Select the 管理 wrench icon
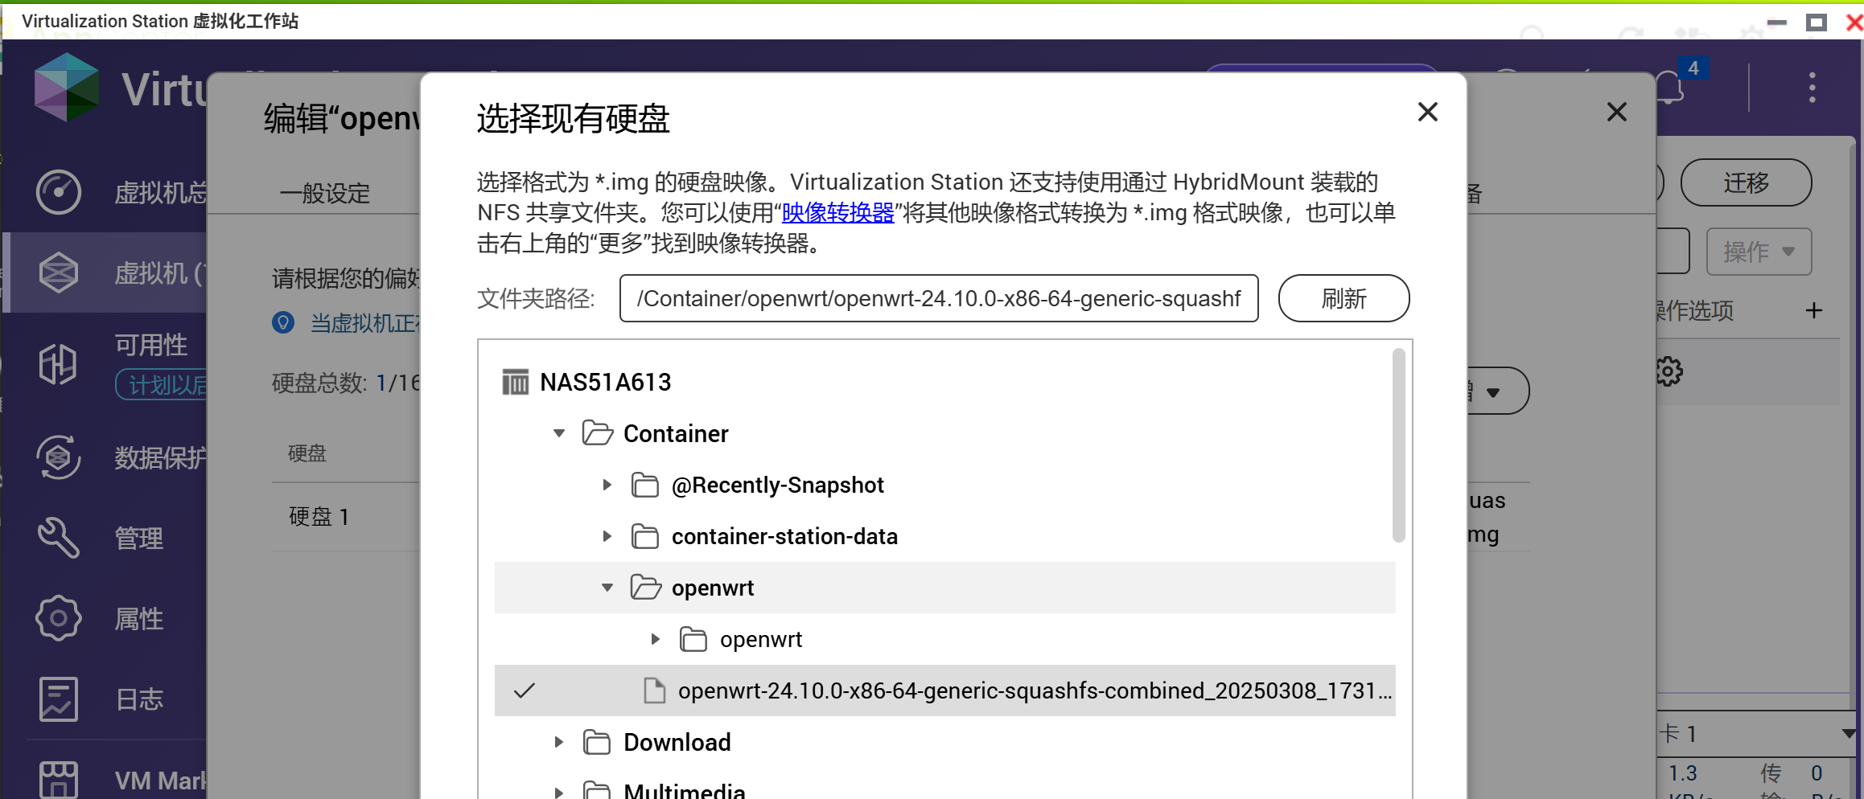 (x=57, y=537)
